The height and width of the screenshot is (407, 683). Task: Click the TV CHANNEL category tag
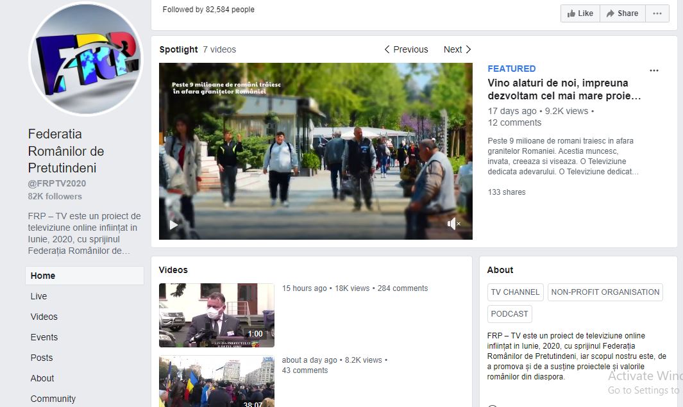(x=516, y=292)
